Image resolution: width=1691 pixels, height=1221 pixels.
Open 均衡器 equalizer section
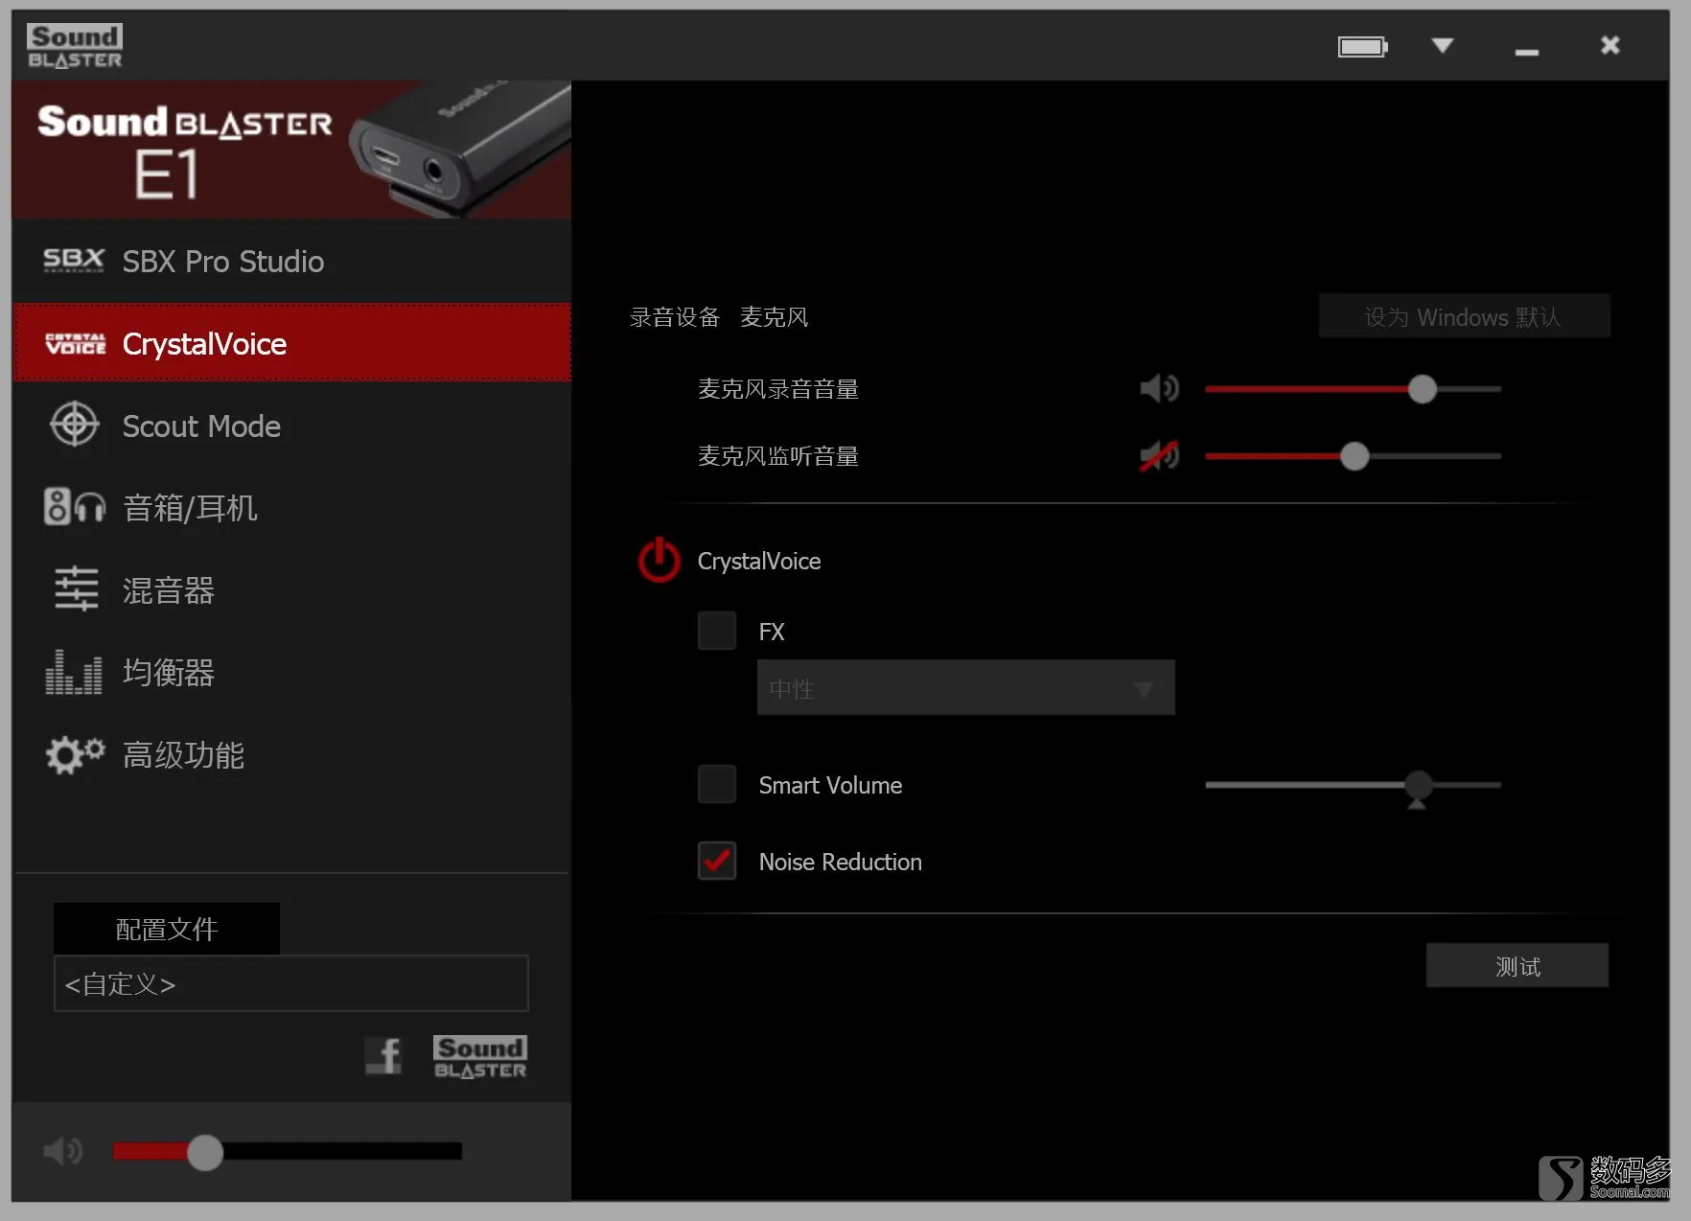[292, 673]
